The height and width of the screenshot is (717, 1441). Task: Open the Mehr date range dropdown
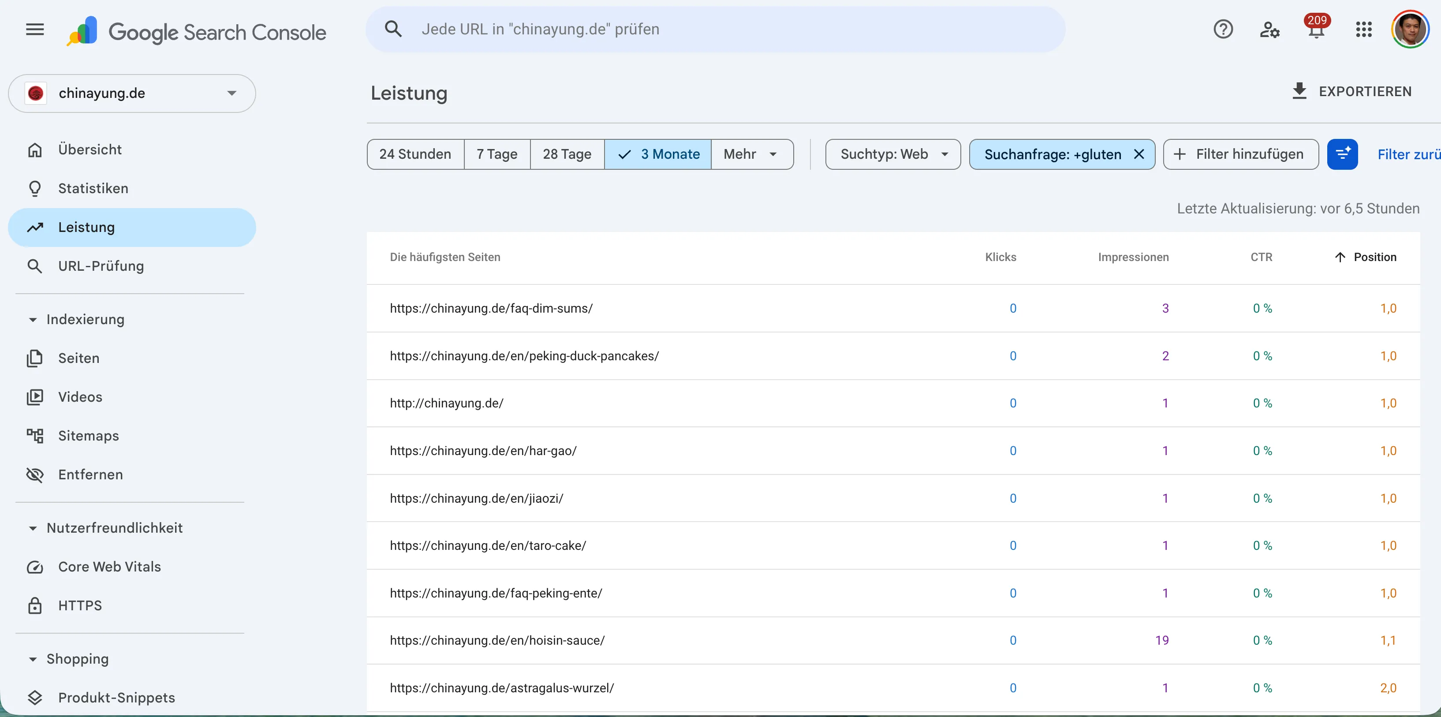[x=752, y=154]
